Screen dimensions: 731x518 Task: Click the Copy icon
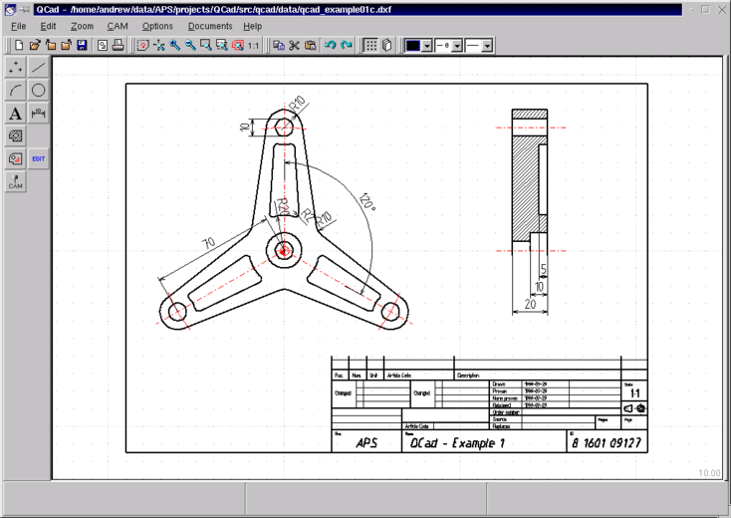pyautogui.click(x=279, y=45)
